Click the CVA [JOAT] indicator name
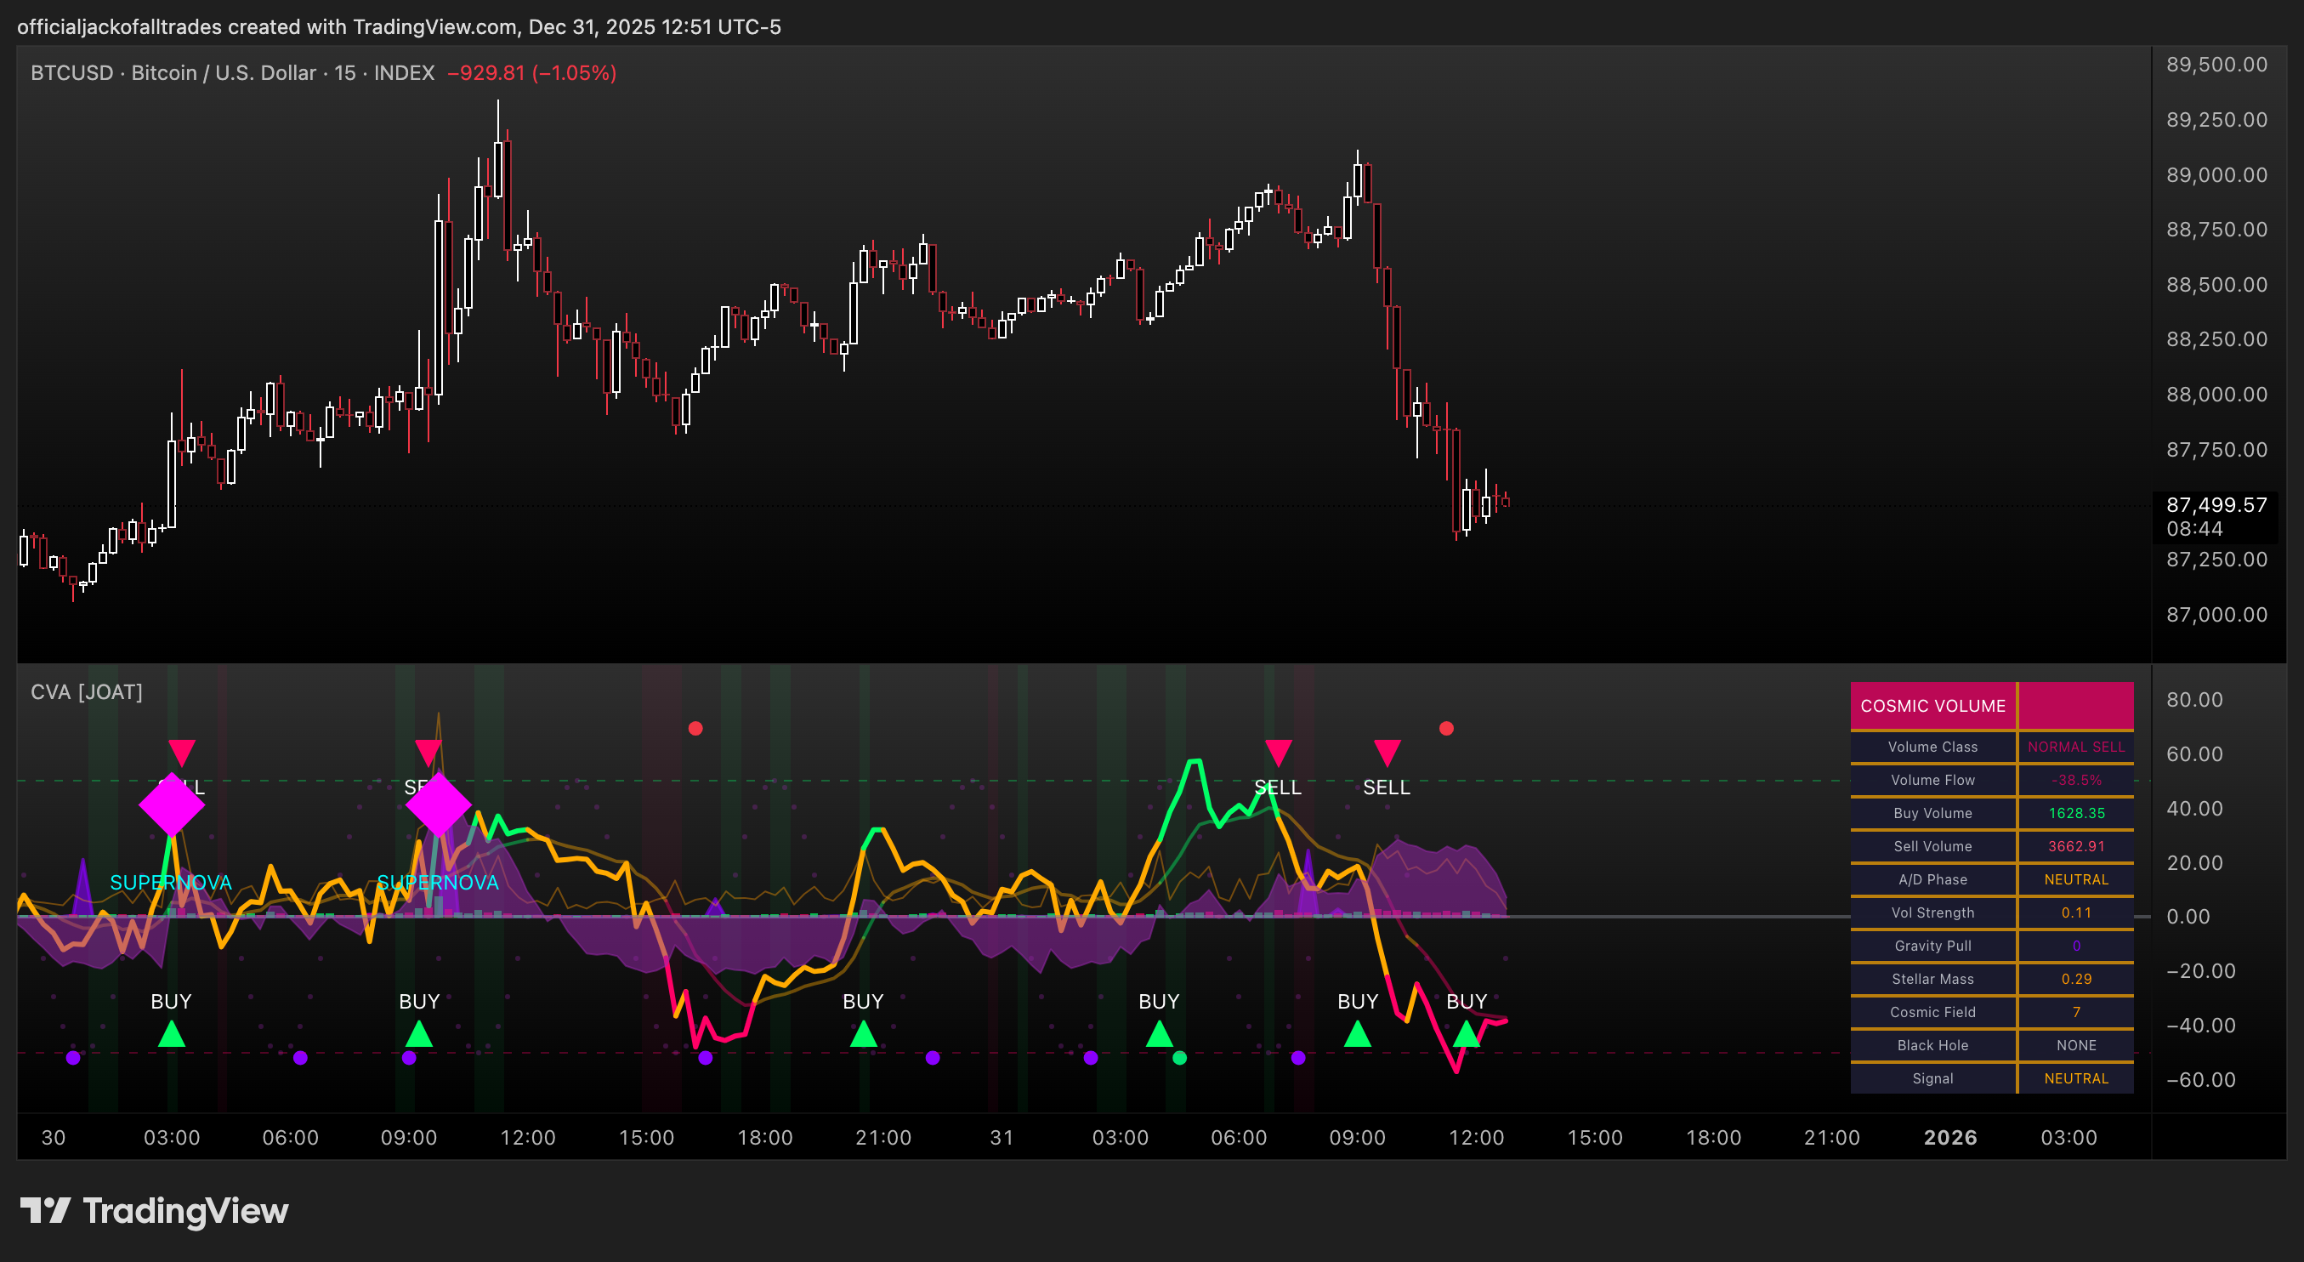The width and height of the screenshot is (2304, 1262). point(87,692)
